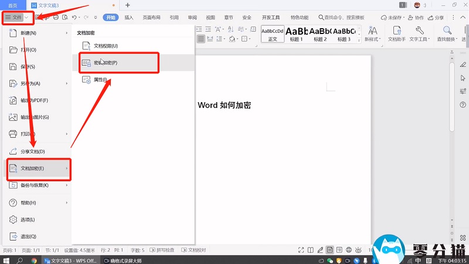Click the 属性(I) document properties icon
This screenshot has width=469, height=264.
[x=86, y=80]
